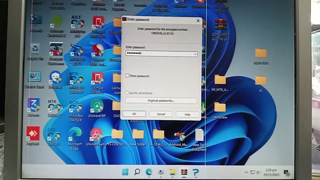
Task: Cancel the Enter password dialog
Action: (161, 114)
